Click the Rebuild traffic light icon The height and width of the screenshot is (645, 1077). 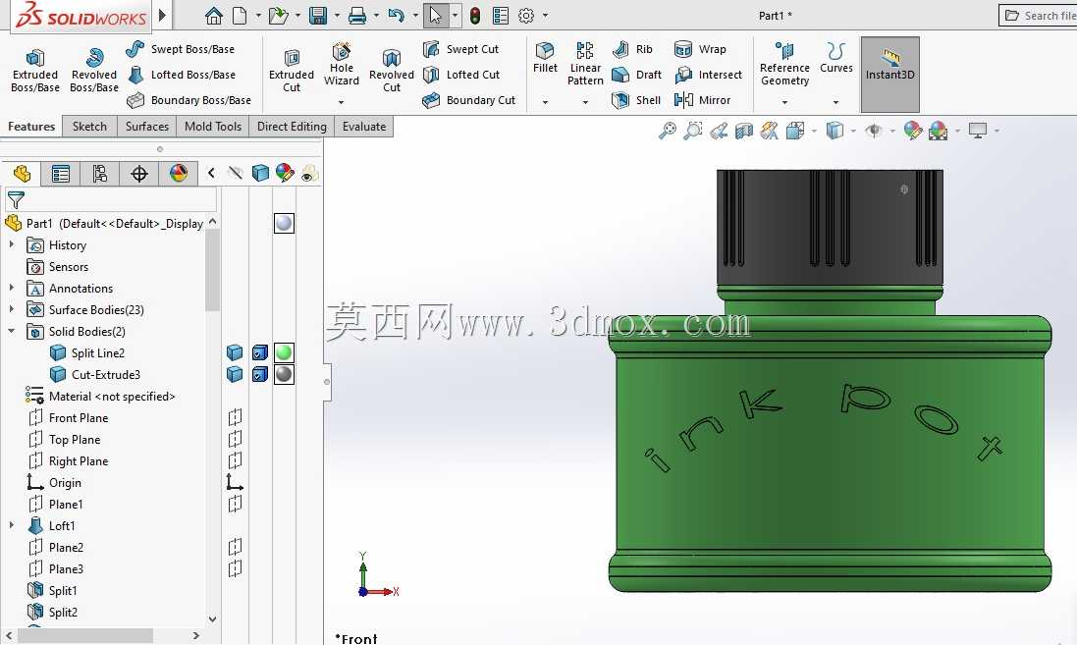coord(474,15)
